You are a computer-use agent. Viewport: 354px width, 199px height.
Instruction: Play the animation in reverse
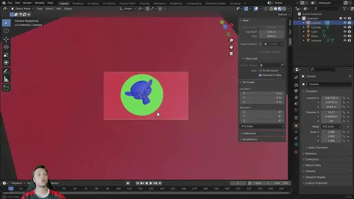[146, 183]
